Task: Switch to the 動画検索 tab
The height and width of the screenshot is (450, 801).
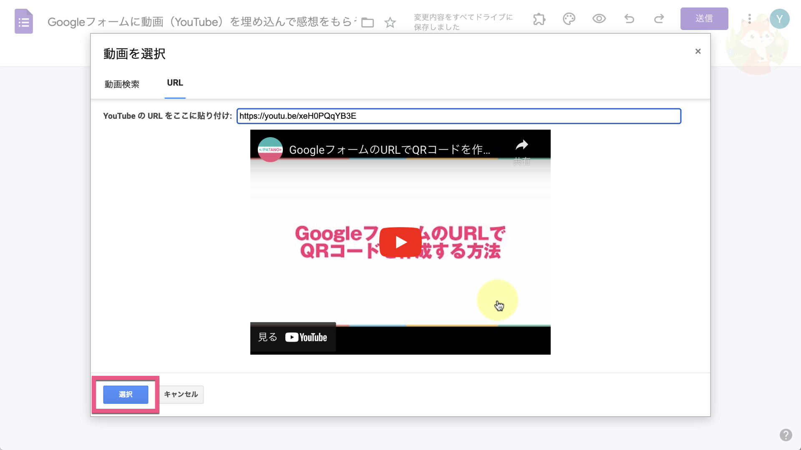Action: tap(122, 84)
